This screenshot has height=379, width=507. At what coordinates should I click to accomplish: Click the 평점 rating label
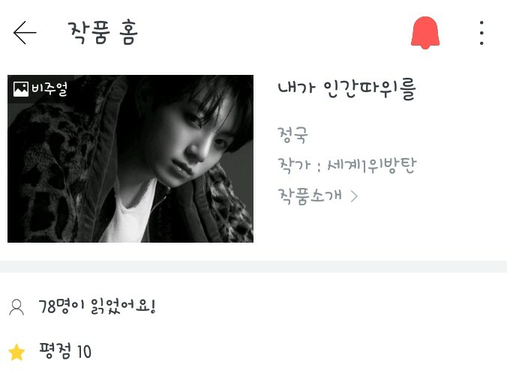click(55, 351)
